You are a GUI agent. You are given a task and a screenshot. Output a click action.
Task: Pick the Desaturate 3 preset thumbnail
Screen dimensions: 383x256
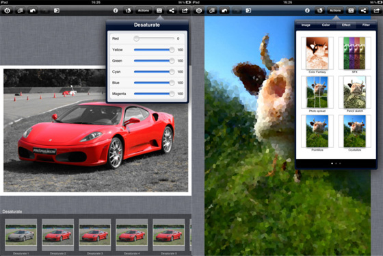click(x=95, y=235)
